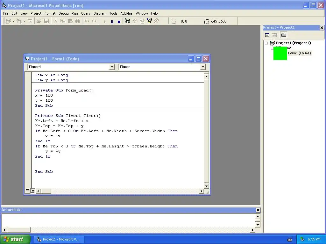This screenshot has height=244, width=326.
Task: Click View Code icon in Project panel
Action: [x=267, y=35]
